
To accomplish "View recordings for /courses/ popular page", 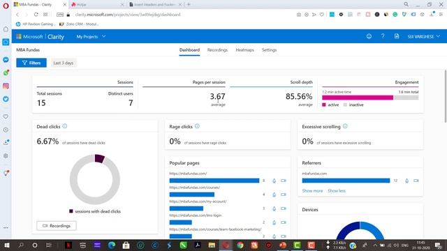I will (283, 195).
